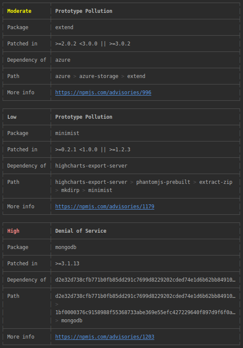
Task: Click 'extract-zip' in the path
Action: click(216, 182)
